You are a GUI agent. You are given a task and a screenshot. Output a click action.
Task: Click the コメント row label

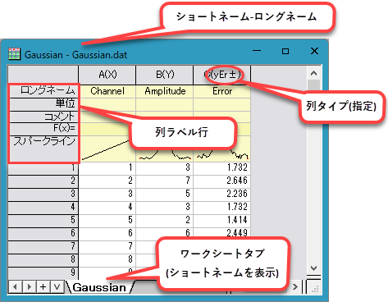click(43, 117)
